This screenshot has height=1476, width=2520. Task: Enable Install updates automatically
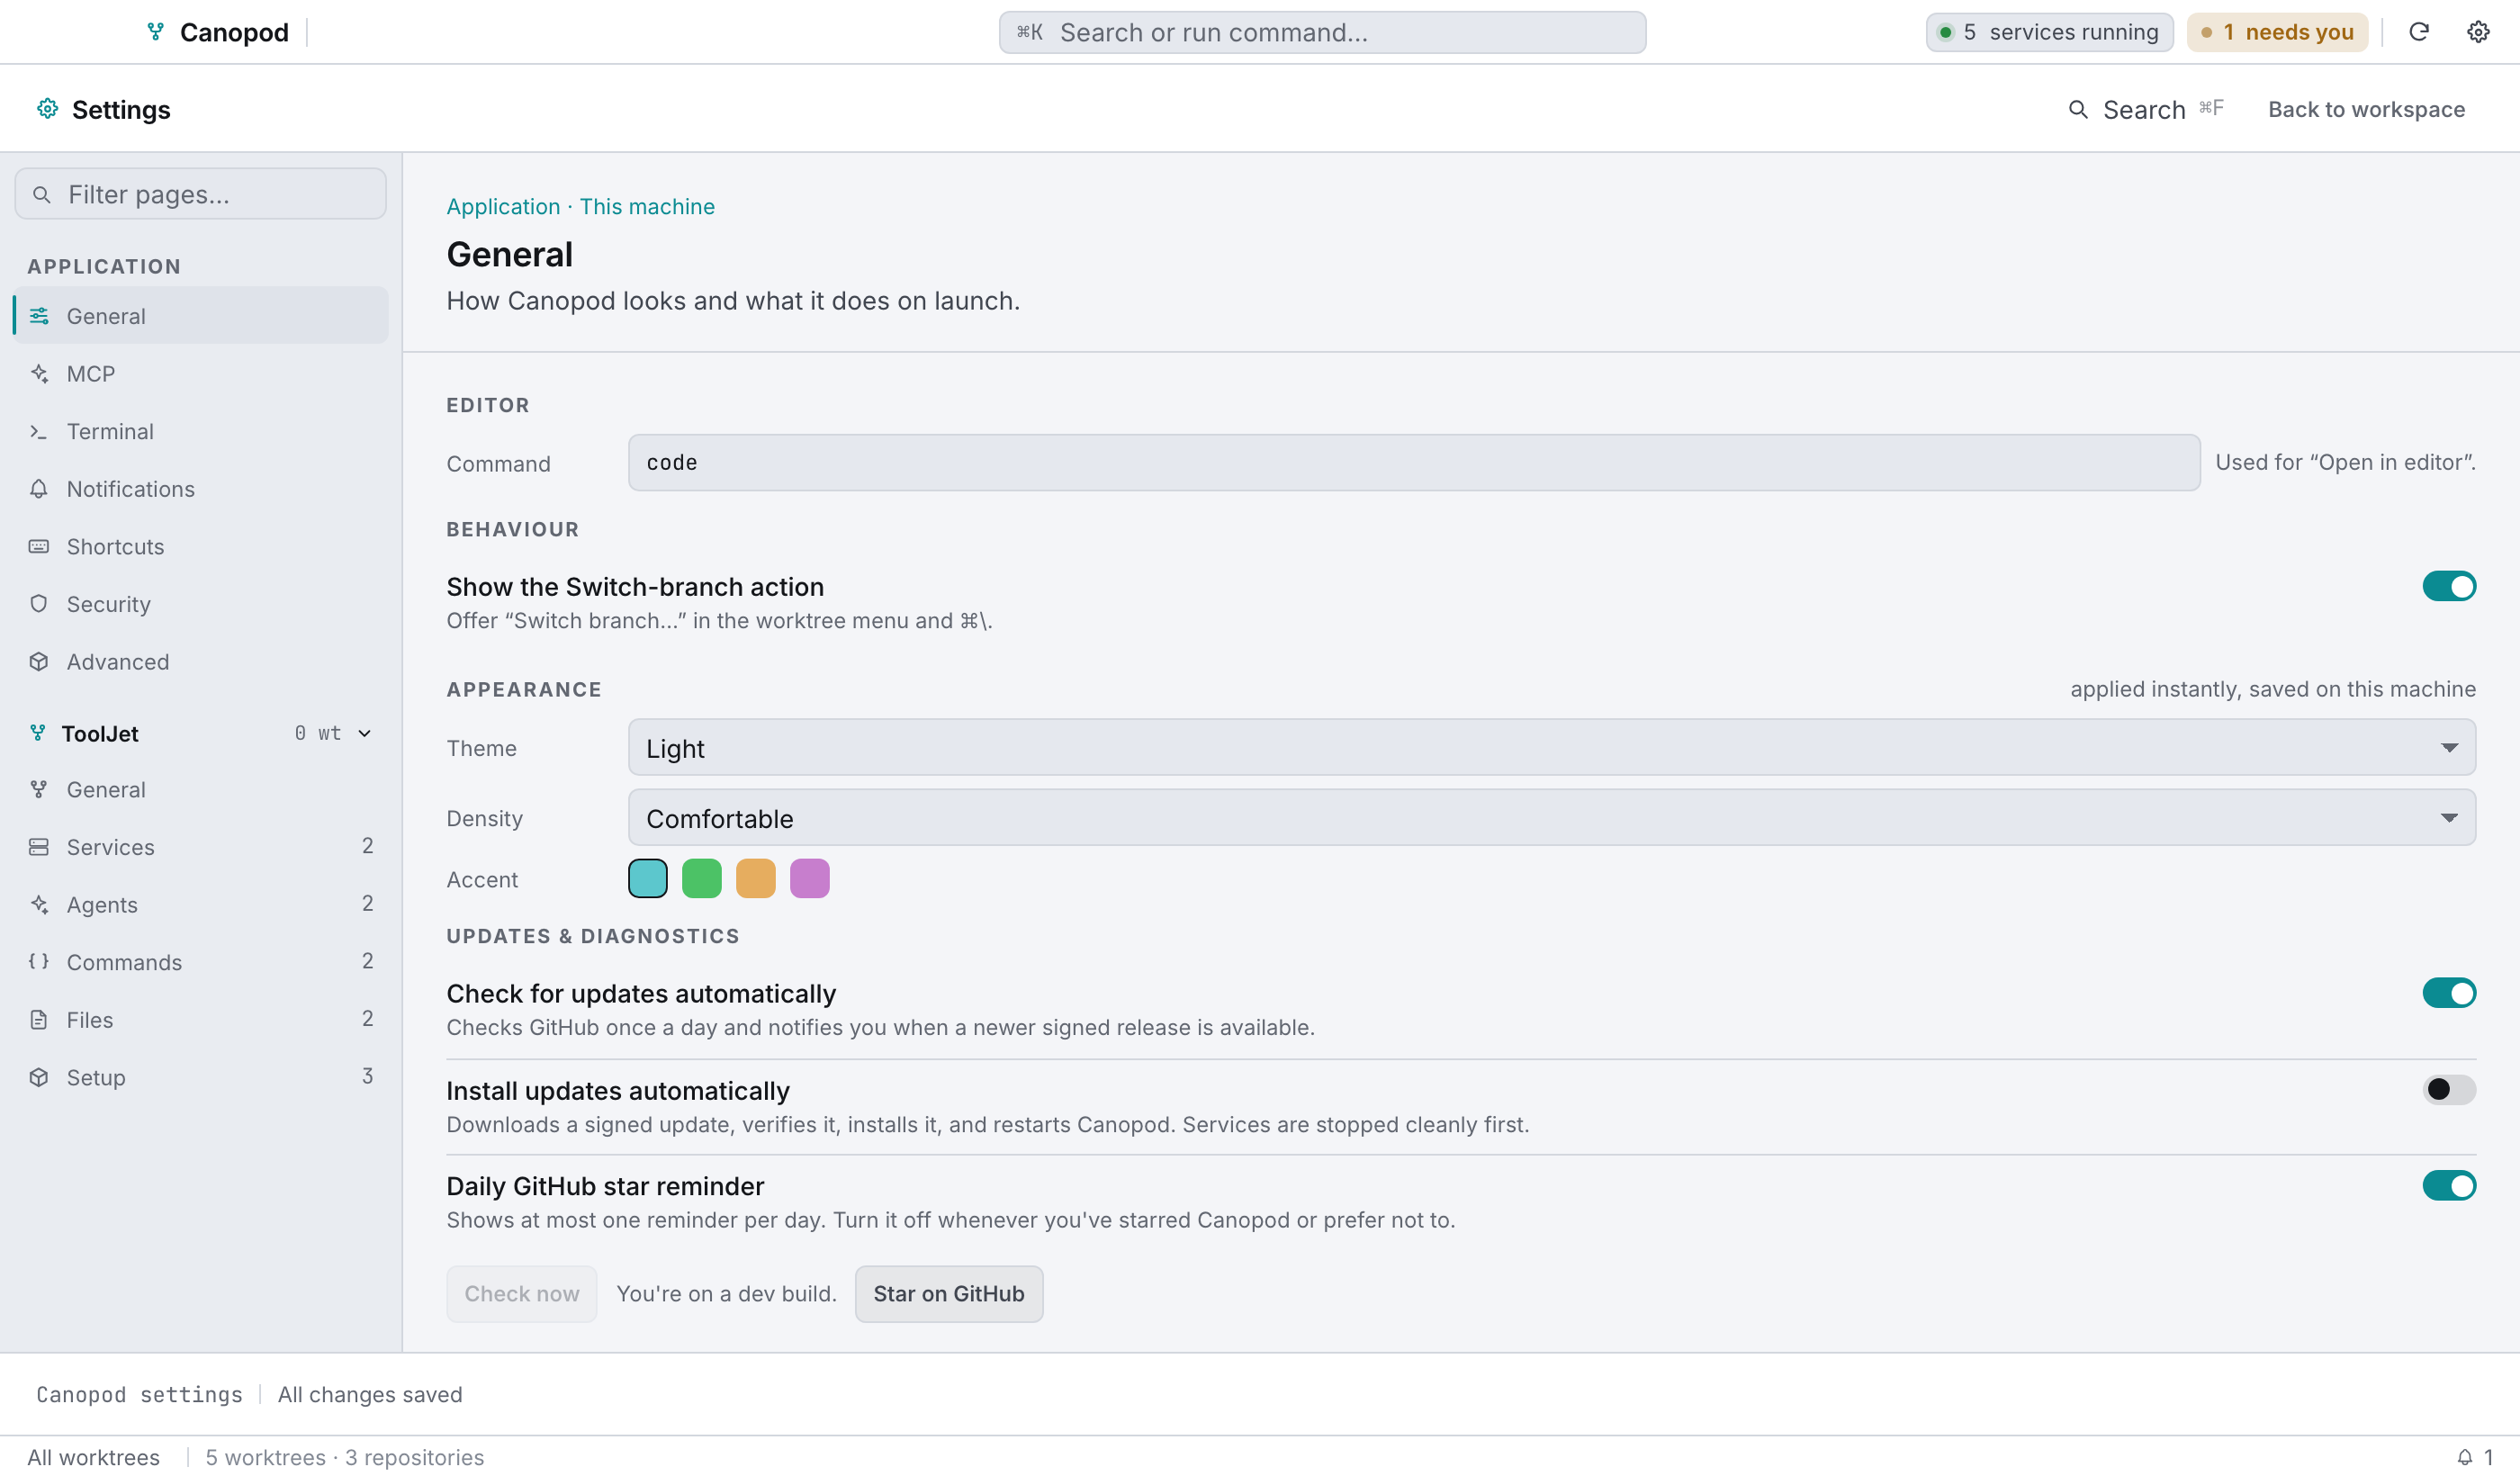coord(2448,1089)
